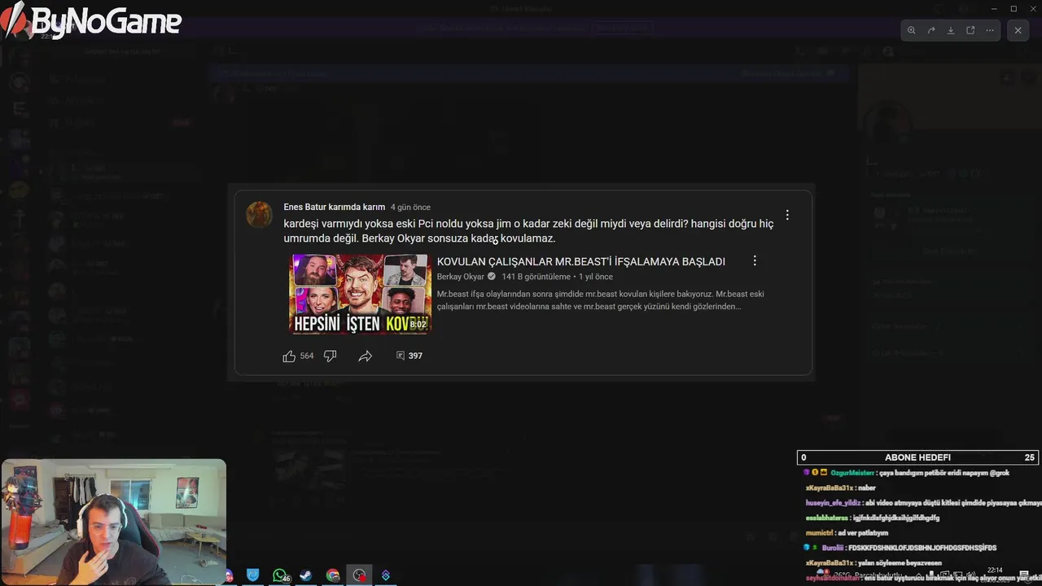
Task: Click the streamer webcam feed
Action: pos(114,522)
